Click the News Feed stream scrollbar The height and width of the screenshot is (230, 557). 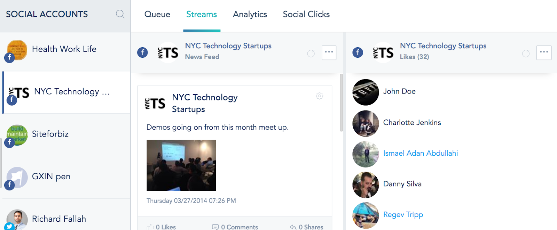pyautogui.click(x=342, y=102)
